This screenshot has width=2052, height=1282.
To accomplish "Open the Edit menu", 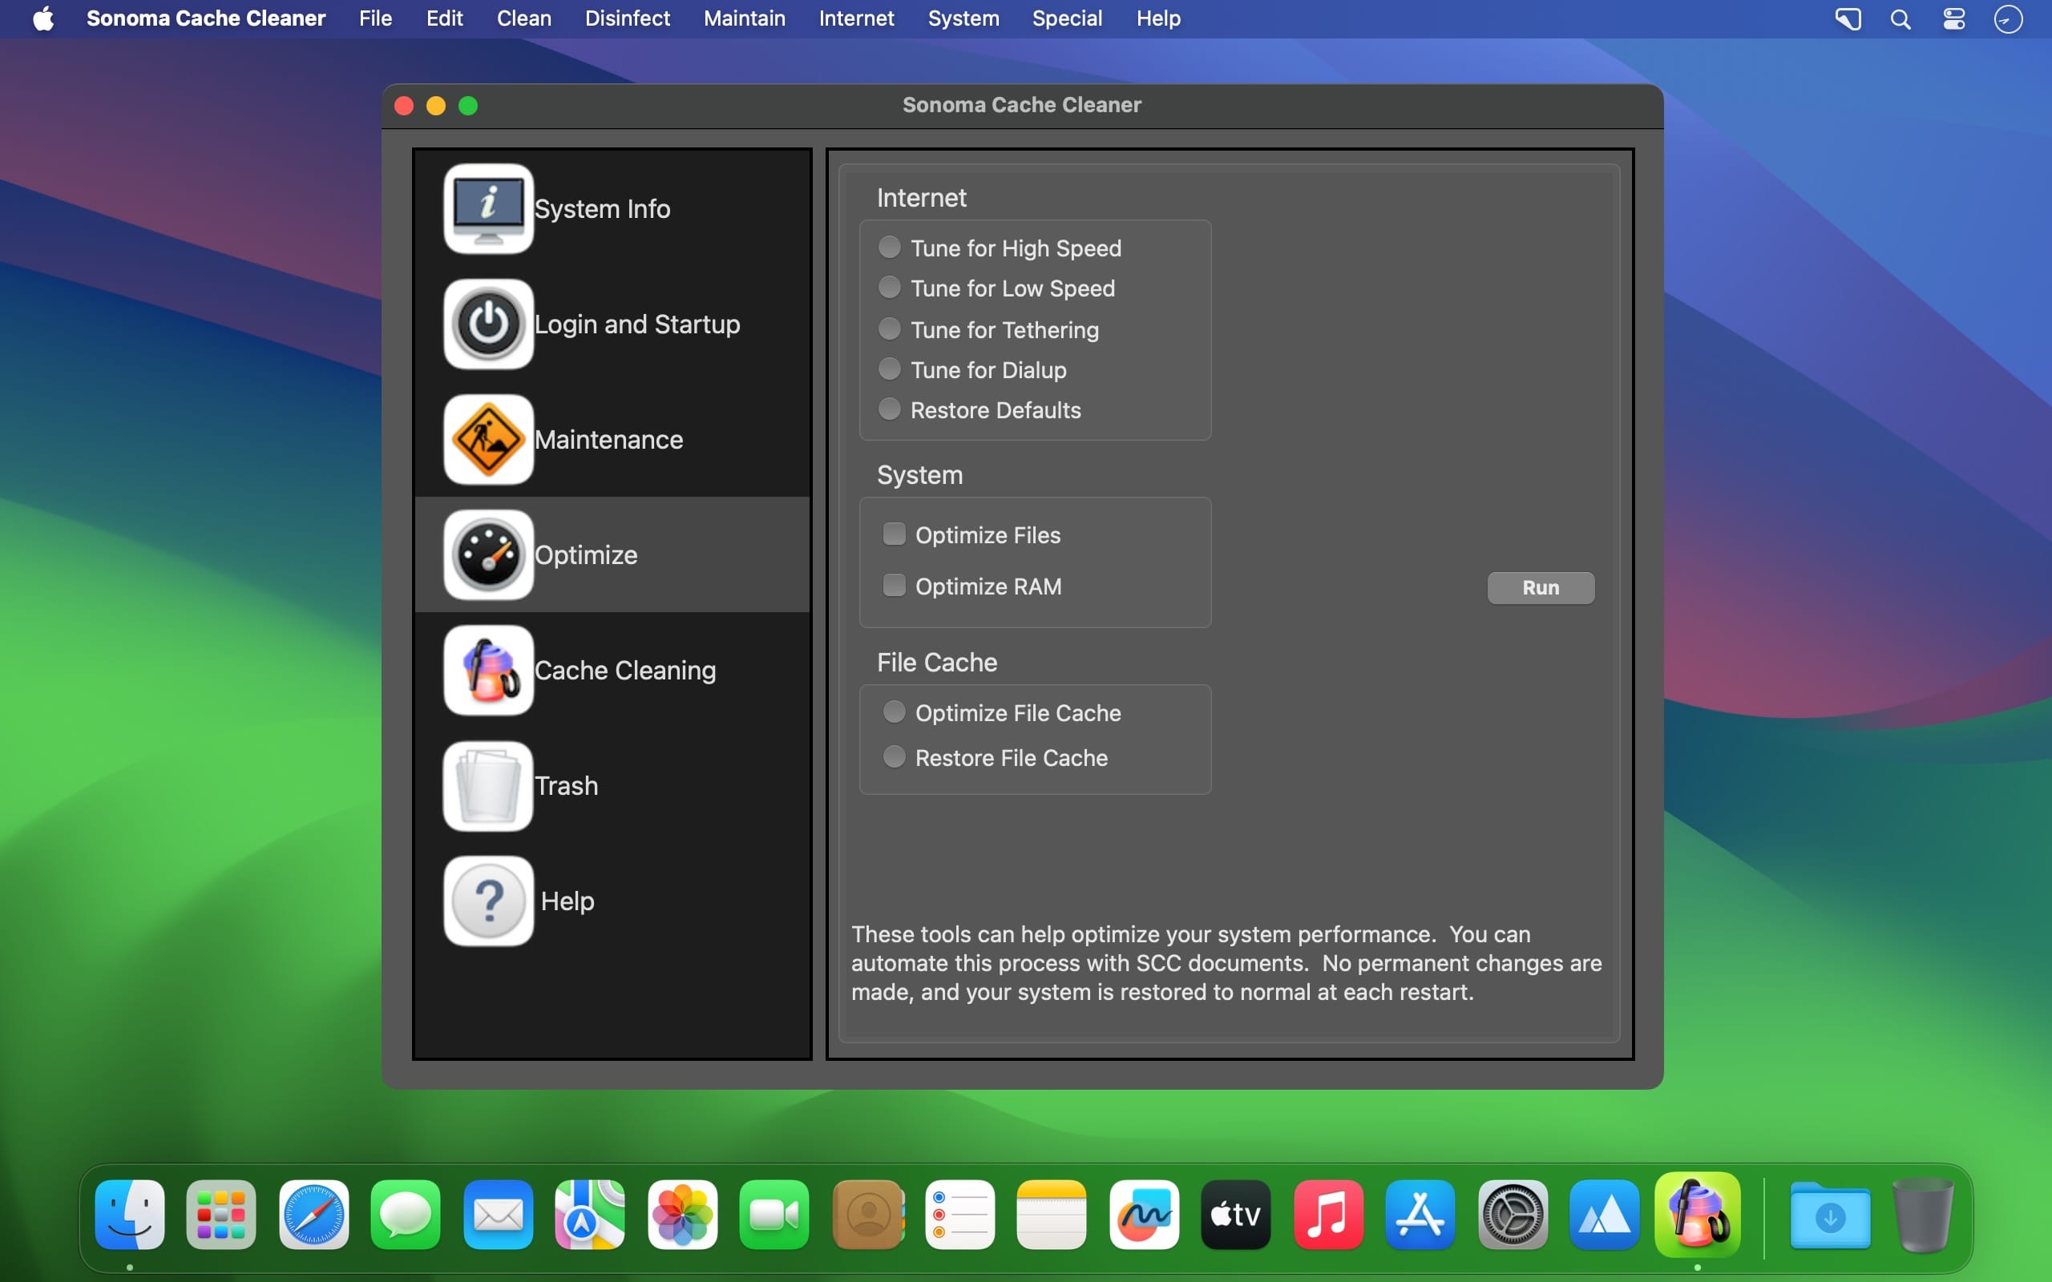I will point(444,18).
